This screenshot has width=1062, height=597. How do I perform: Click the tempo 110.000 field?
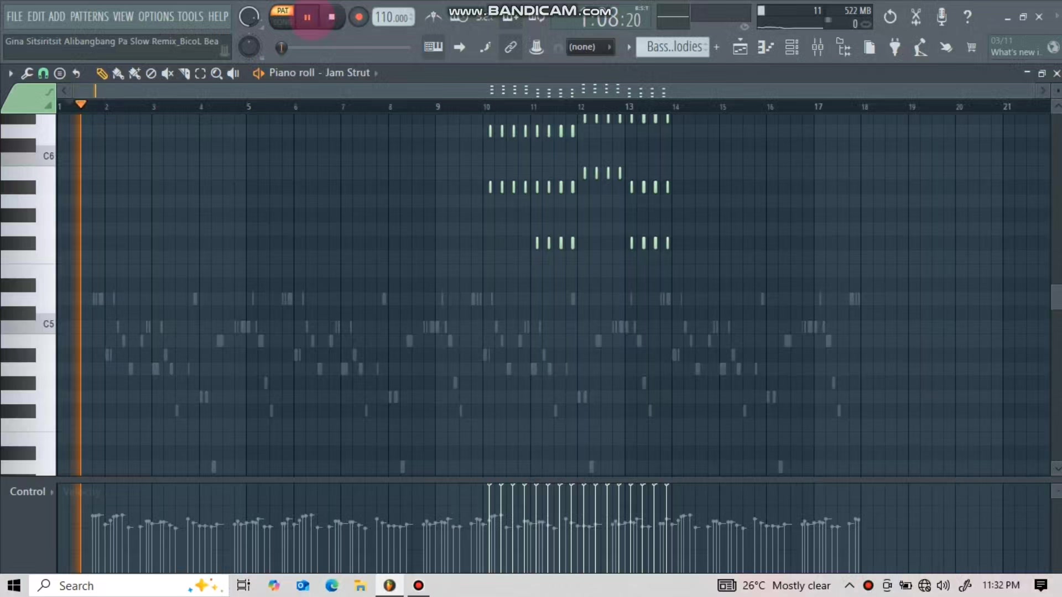(x=393, y=17)
